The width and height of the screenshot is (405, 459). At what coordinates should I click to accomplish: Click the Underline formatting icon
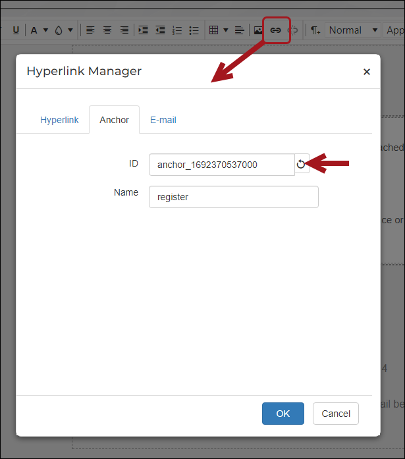[16, 30]
